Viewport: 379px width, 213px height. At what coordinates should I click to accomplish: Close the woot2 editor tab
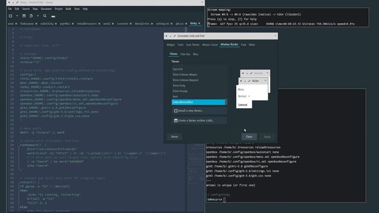click(113, 24)
